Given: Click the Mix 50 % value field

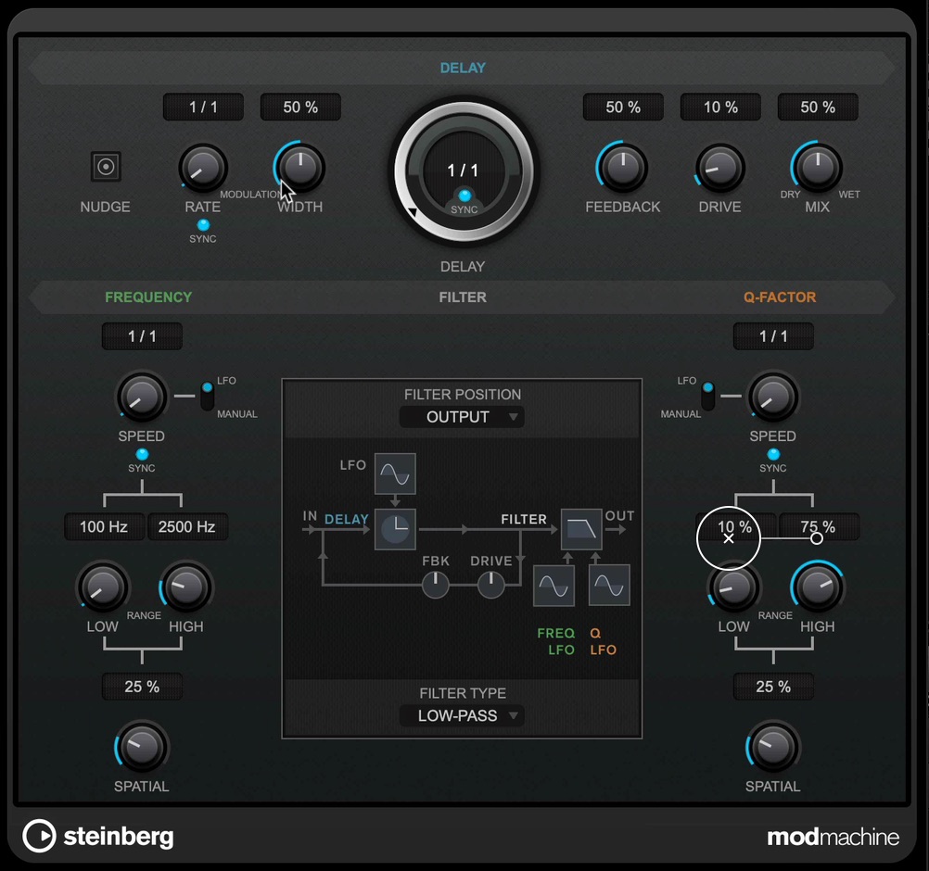Looking at the screenshot, I should [x=818, y=107].
